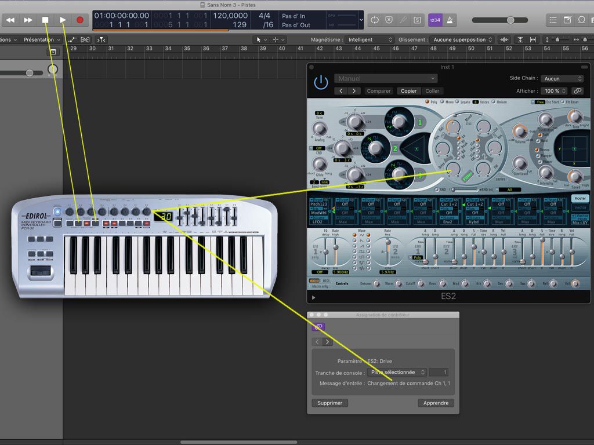Adjust the master volume slider in control bar

510,20
